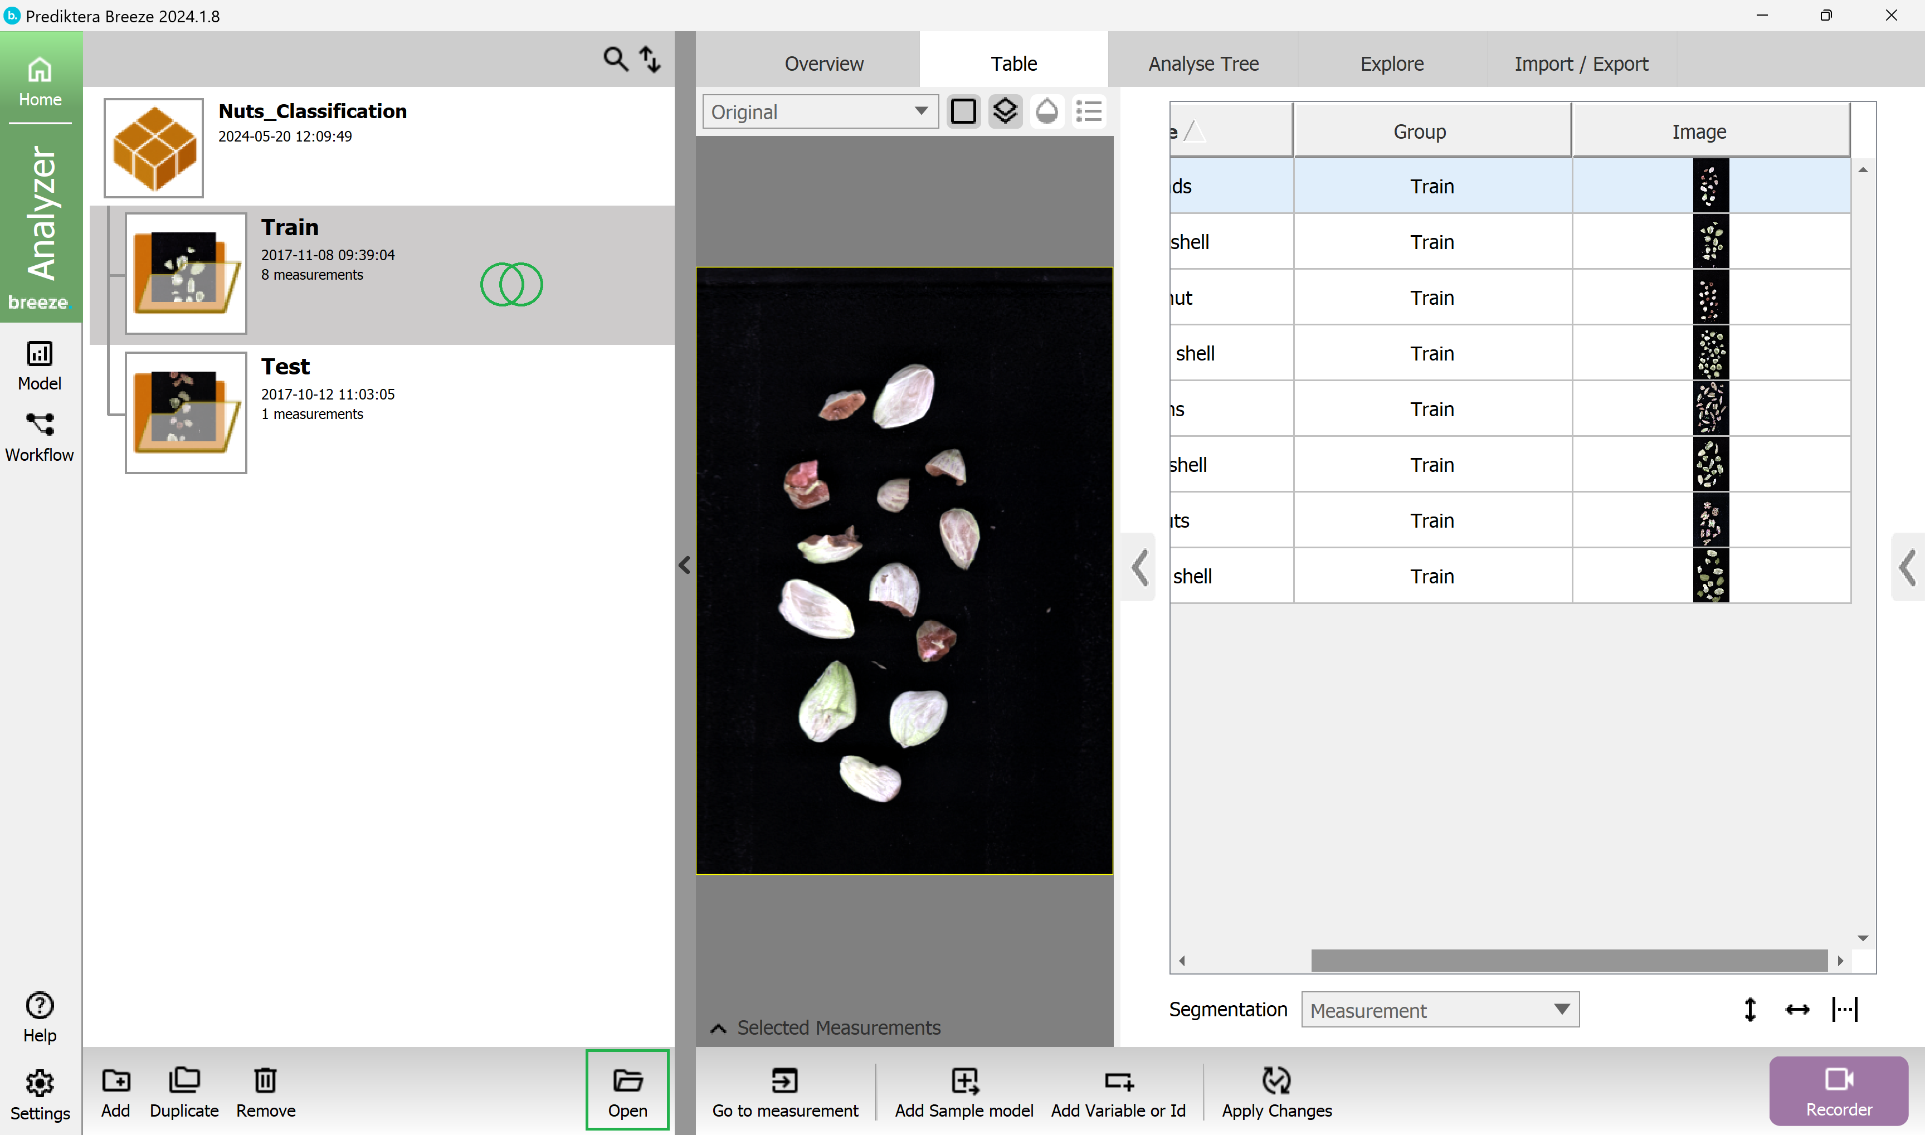1925x1135 pixels.
Task: Click the sort/swap icon next to search
Action: pos(649,64)
